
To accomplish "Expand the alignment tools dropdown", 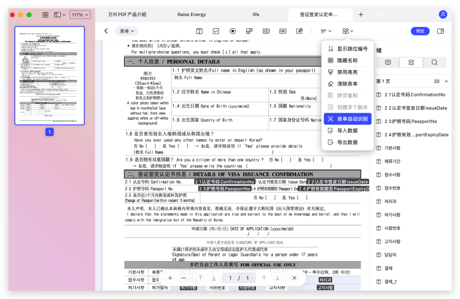I will click(x=325, y=31).
